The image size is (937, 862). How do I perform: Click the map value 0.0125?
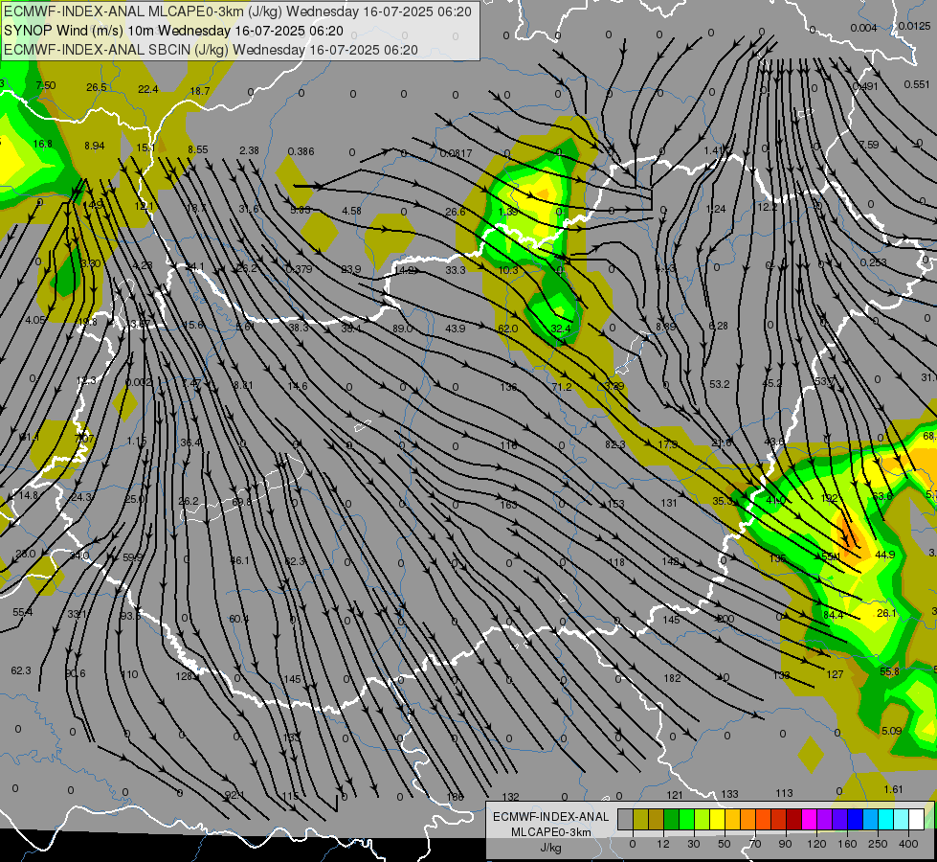pos(914,26)
